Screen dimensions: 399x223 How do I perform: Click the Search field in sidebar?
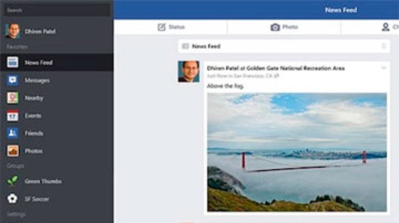[57, 10]
